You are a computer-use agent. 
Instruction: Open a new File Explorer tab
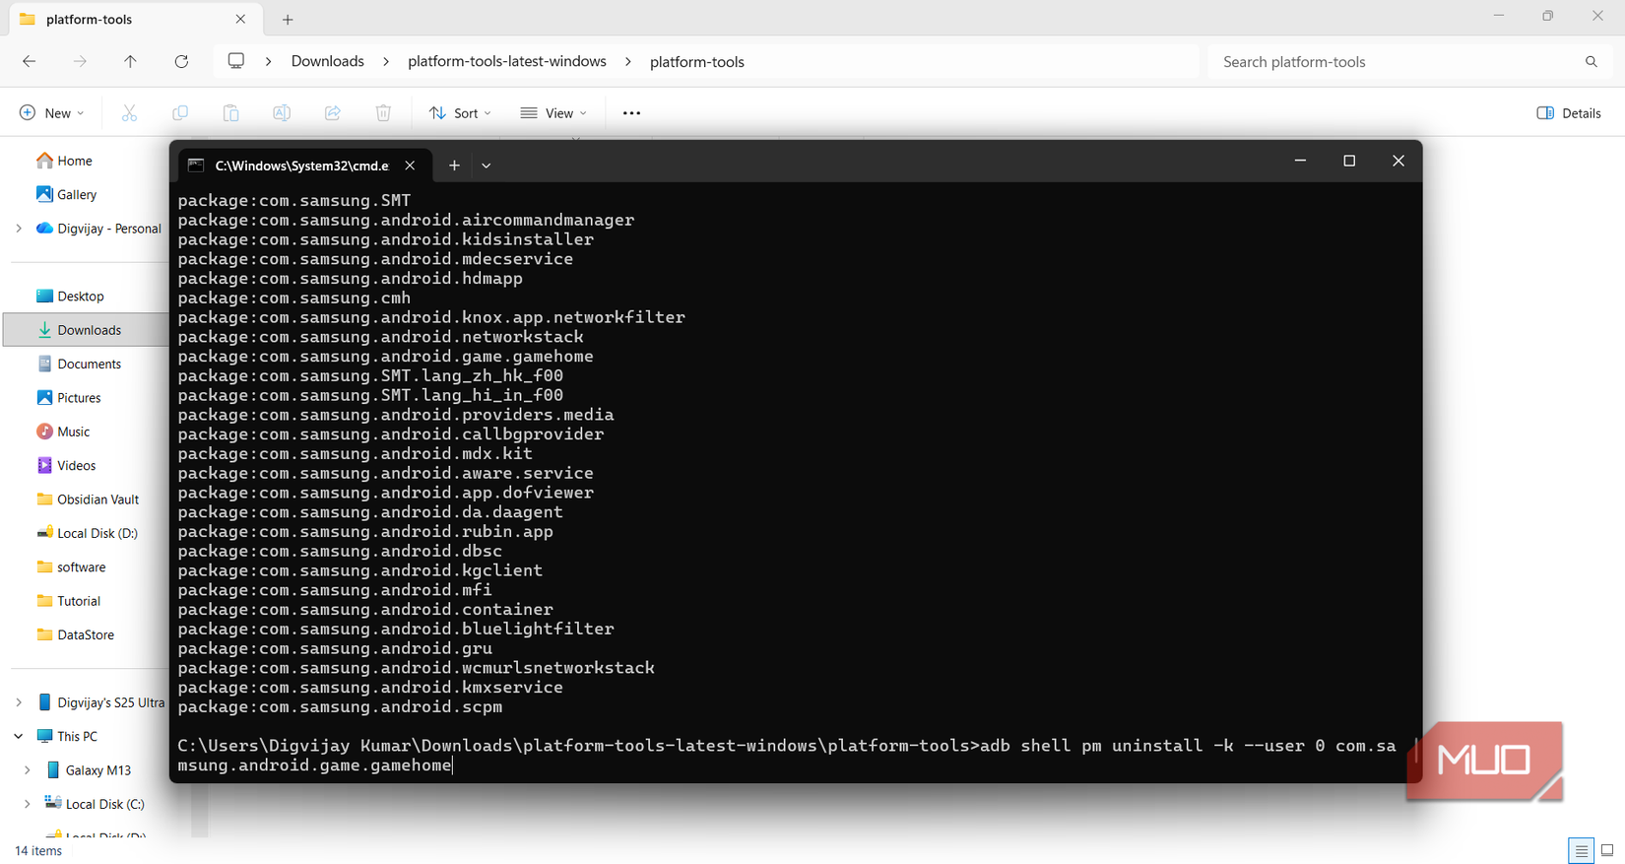[288, 19]
